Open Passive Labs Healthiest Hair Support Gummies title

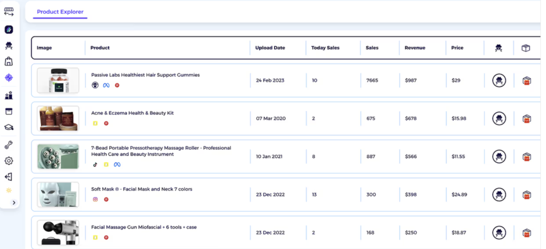click(x=146, y=74)
